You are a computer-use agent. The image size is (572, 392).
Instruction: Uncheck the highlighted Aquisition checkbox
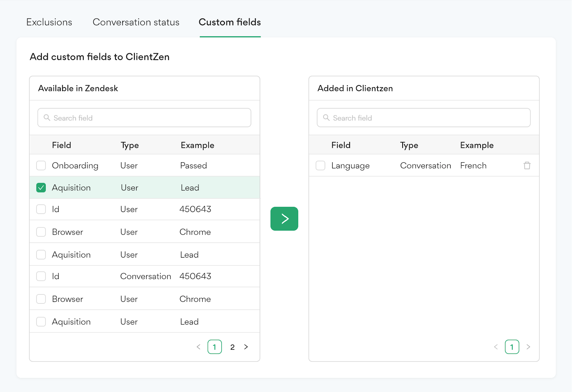pyautogui.click(x=41, y=188)
